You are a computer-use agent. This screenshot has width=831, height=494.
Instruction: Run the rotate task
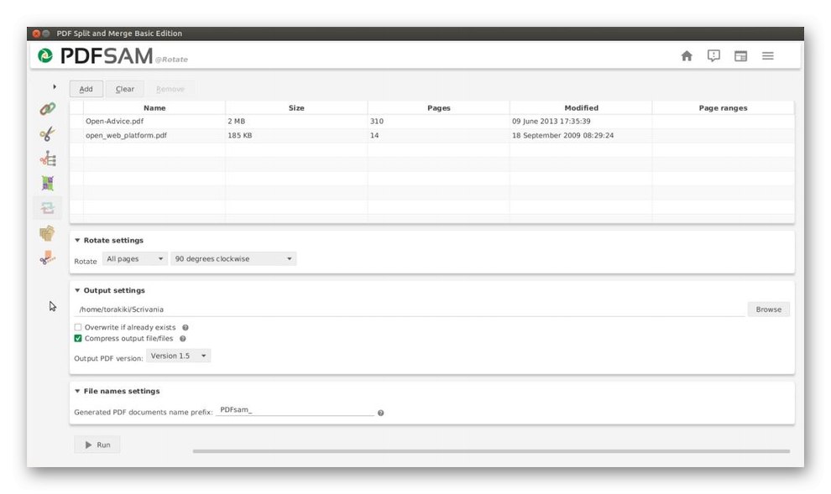pos(97,445)
